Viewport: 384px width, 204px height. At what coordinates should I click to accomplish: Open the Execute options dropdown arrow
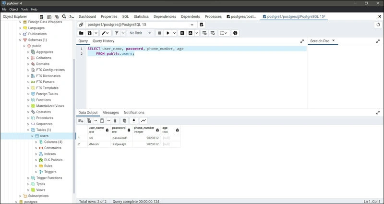174,33
